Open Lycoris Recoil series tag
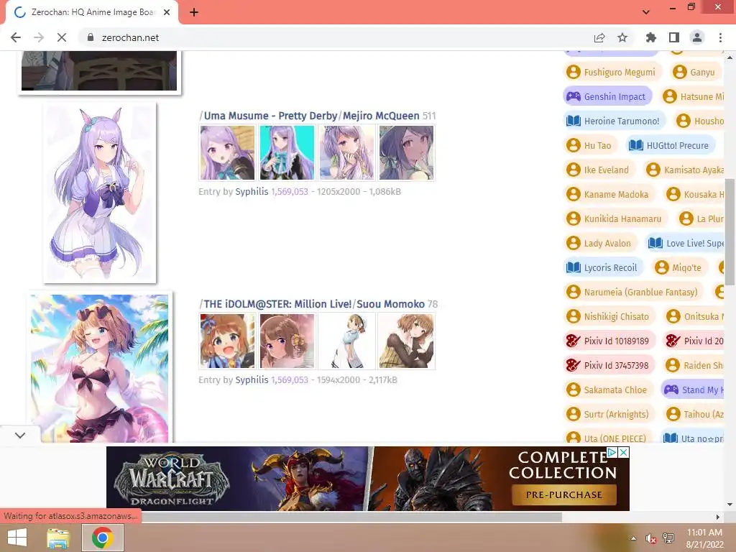The image size is (736, 552). click(x=603, y=267)
